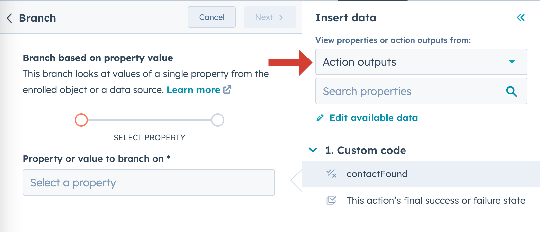540x232 pixels.
Task: Click the back chevron beside Branch
Action: pos(9,18)
